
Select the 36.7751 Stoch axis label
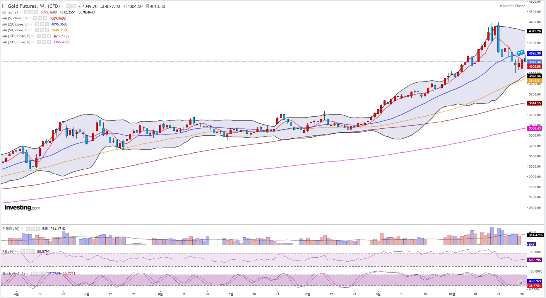(x=535, y=286)
